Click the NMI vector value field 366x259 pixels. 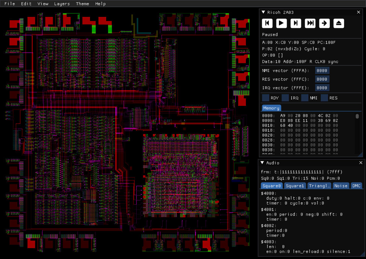(x=322, y=71)
